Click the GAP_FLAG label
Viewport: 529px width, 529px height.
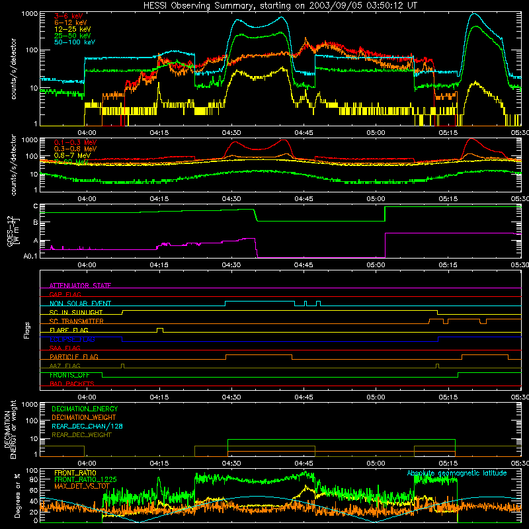(65, 294)
